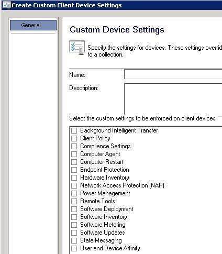Select the Software Updates checkbox

[x=74, y=233]
